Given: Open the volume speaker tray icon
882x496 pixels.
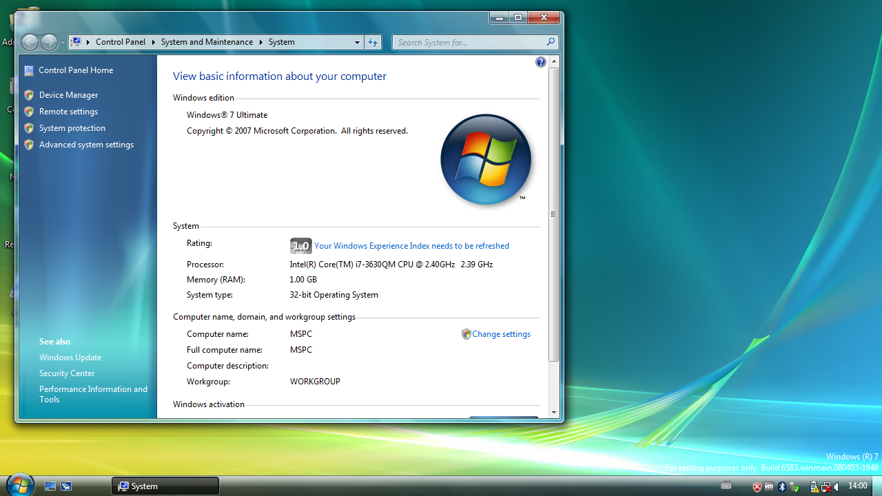Looking at the screenshot, I should coord(837,486).
